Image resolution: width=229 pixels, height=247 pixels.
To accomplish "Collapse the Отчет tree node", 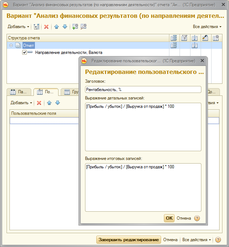I will (x=11, y=46).
